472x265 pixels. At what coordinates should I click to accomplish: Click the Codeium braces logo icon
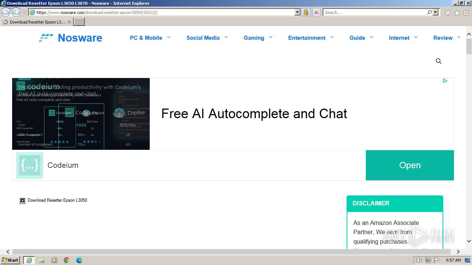(29, 165)
